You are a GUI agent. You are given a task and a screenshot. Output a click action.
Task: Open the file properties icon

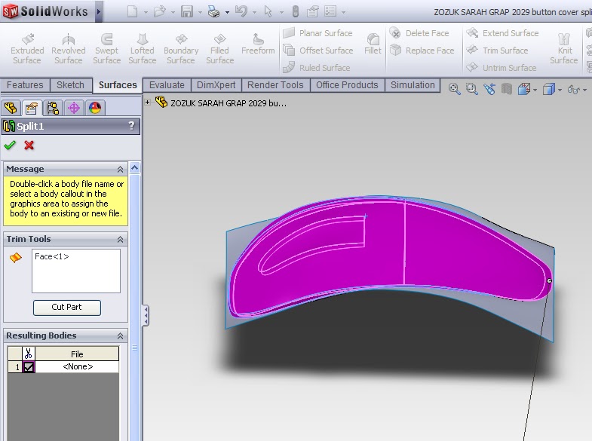coord(313,12)
